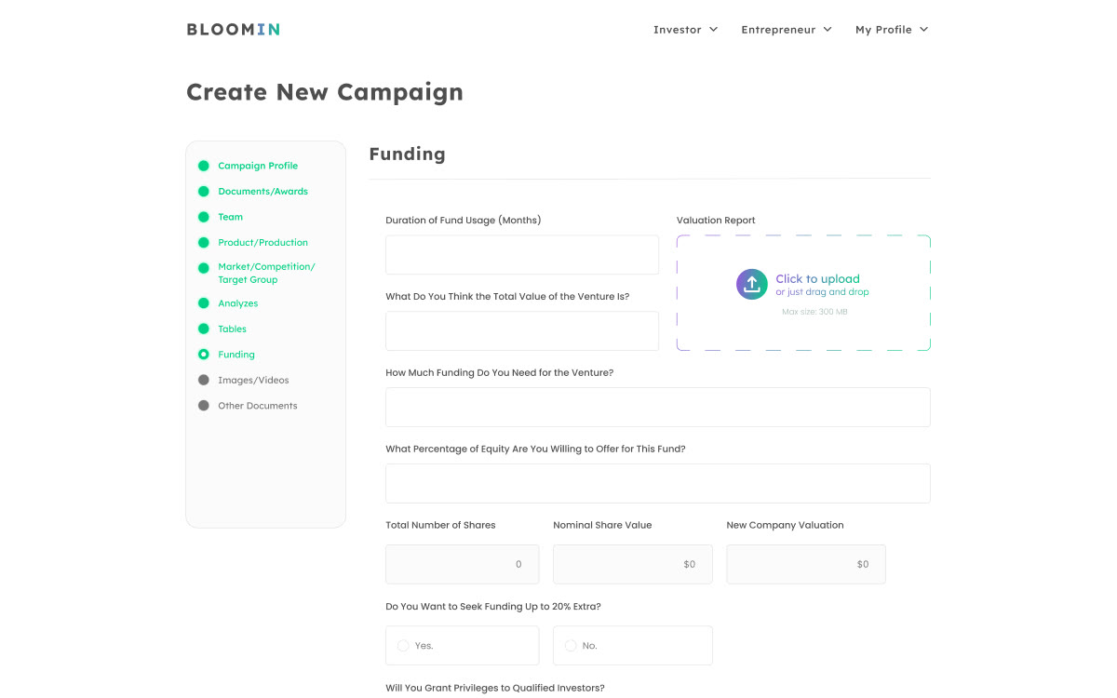Click the 'Max size: 300 MB' text
Screen dimensions: 1117x698
tap(814, 312)
